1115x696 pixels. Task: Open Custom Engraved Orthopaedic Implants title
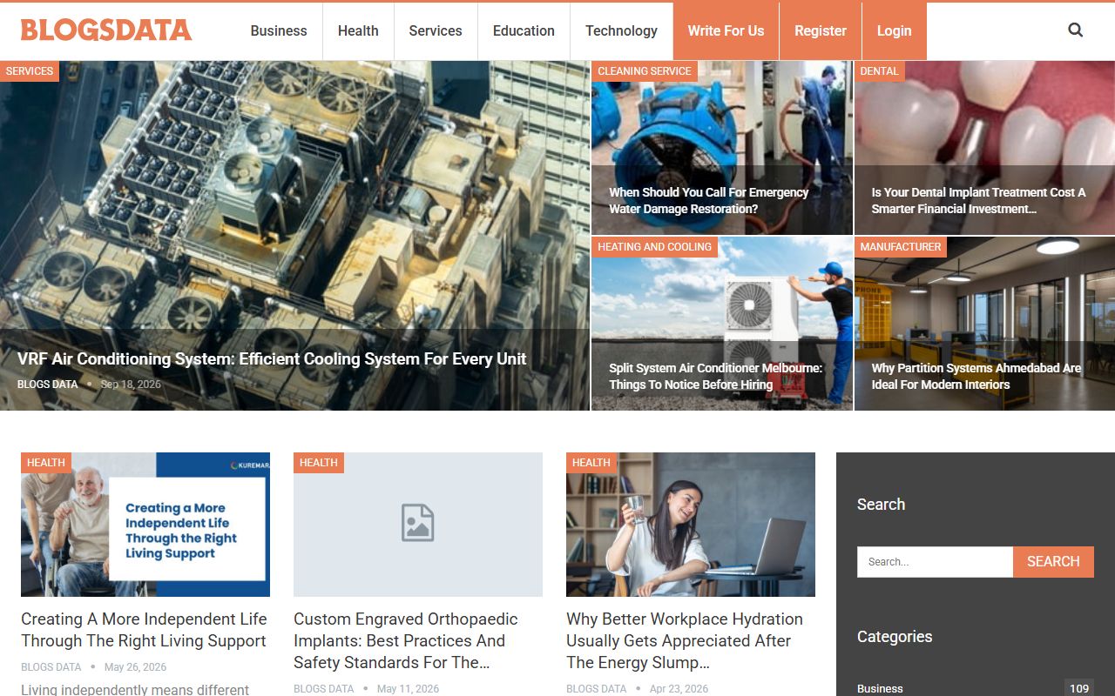406,640
